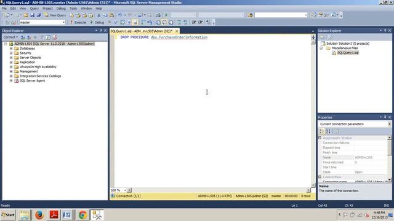Click the Disconnect icon in Object Explorer
This screenshot has height=221, width=394.
[x=29, y=37]
